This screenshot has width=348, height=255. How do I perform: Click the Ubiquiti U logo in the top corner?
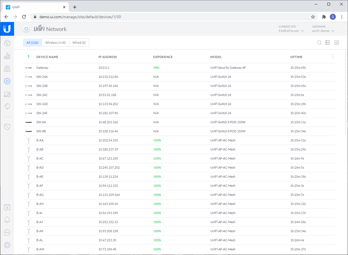7,29
